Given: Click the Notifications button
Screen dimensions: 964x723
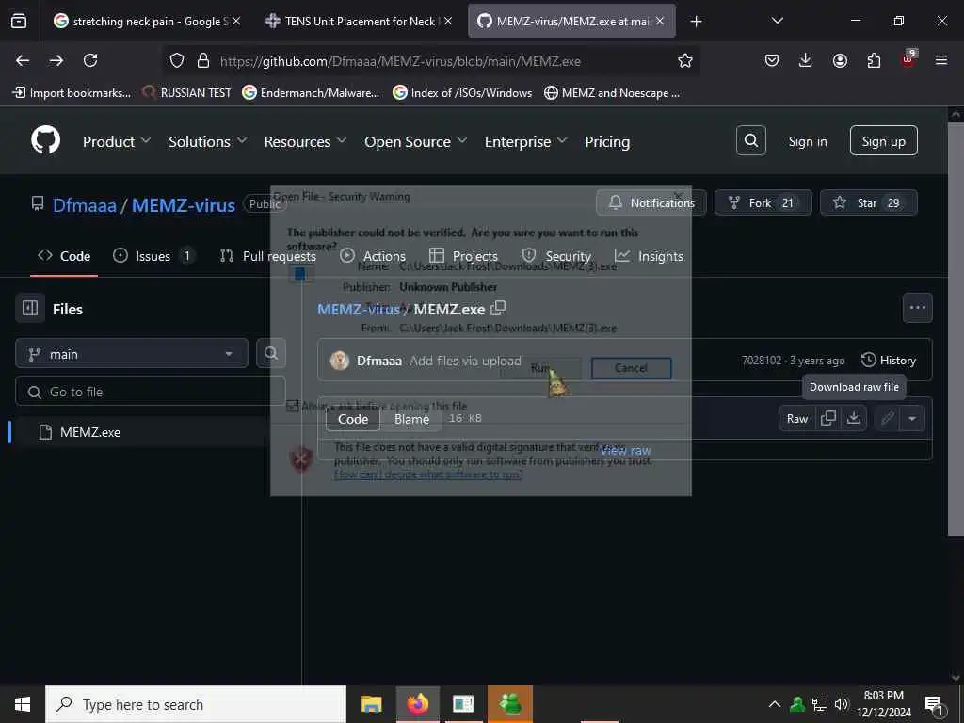Looking at the screenshot, I should 651,202.
